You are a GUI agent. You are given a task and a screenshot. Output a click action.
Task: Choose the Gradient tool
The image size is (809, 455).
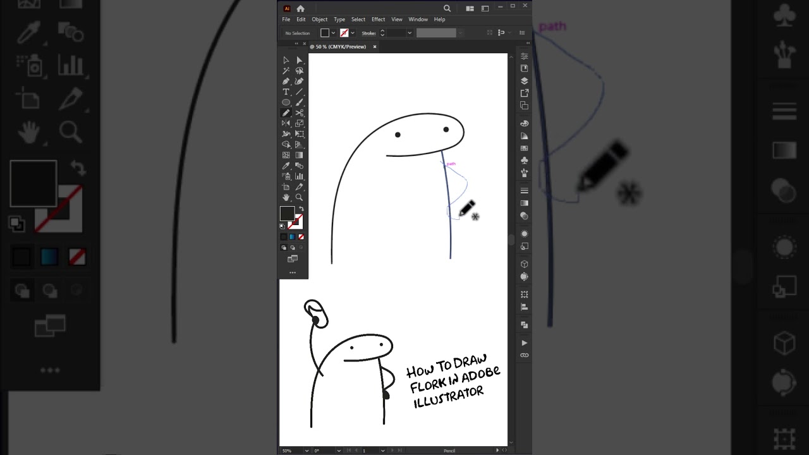tap(300, 155)
